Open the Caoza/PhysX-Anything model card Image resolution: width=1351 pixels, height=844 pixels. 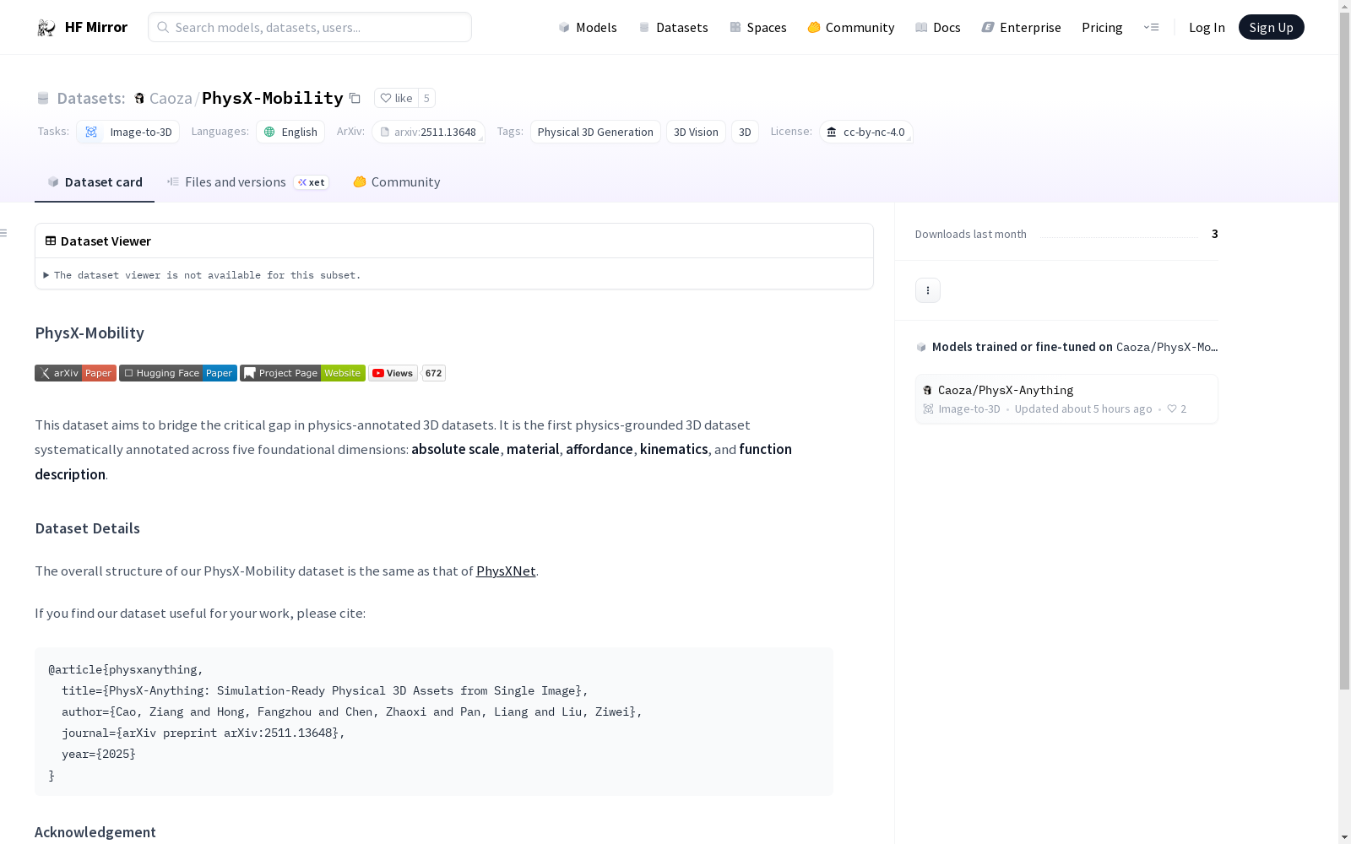point(1066,398)
